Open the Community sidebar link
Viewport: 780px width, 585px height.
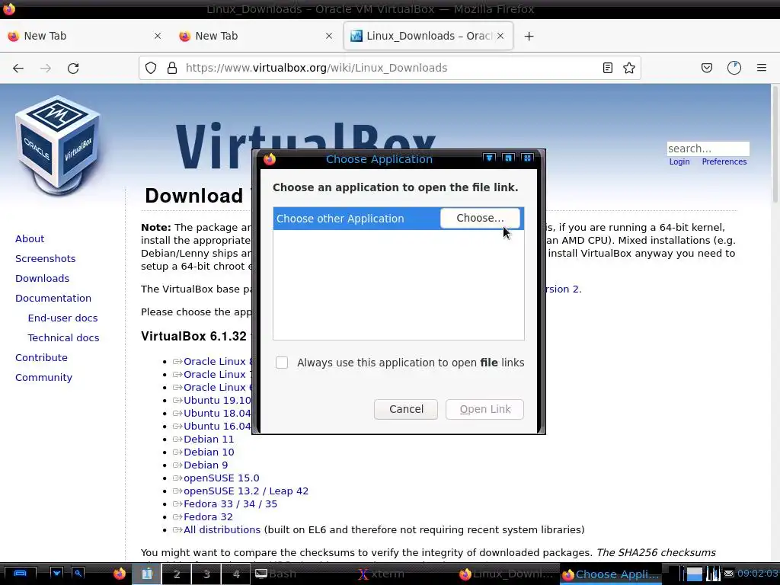43,378
